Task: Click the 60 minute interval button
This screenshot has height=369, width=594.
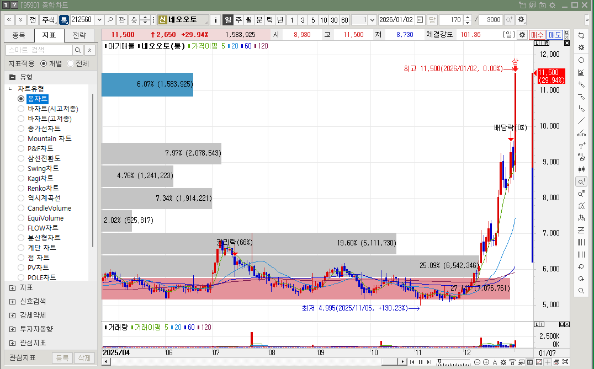Action: (344, 20)
